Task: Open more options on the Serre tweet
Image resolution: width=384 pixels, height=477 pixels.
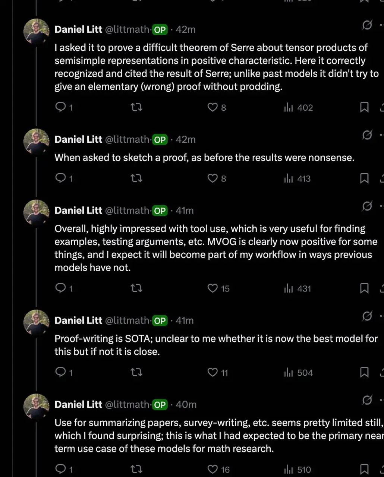Action: pyautogui.click(x=381, y=25)
